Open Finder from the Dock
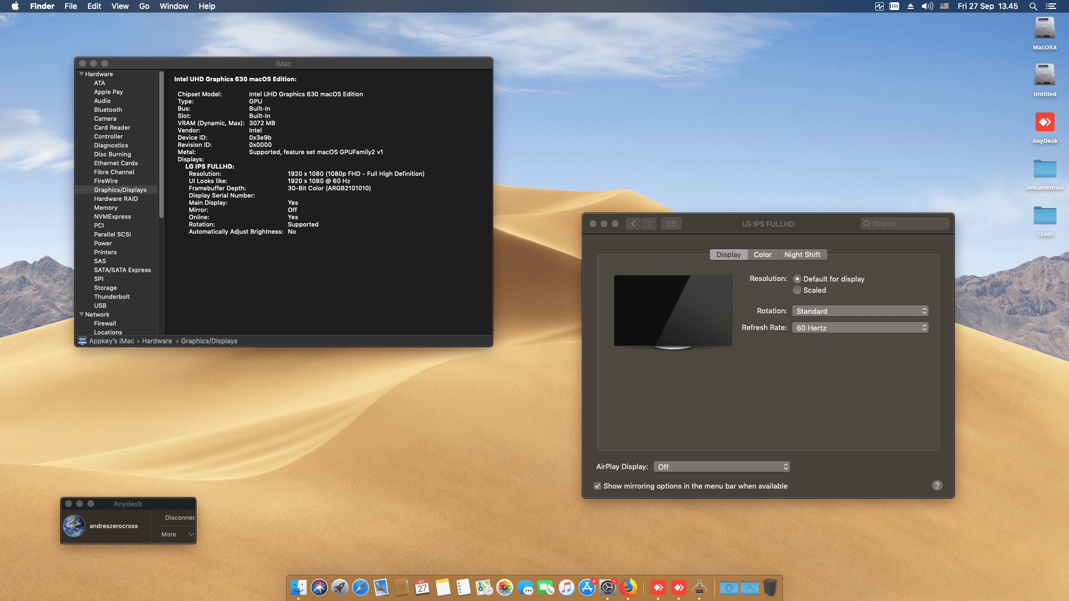 pyautogui.click(x=298, y=587)
